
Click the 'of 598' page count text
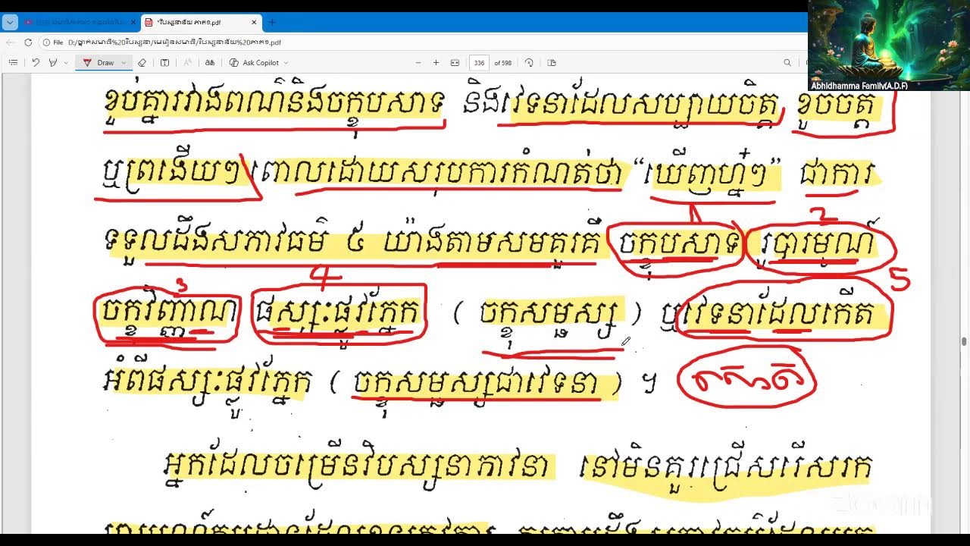[502, 63]
